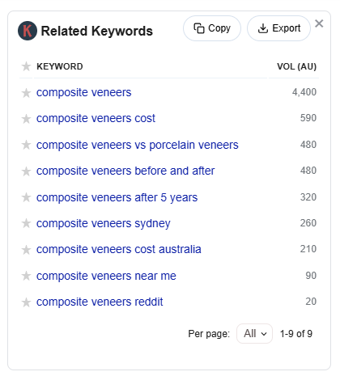
Task: Open the Per page 'All' dropdown
Action: (254, 334)
